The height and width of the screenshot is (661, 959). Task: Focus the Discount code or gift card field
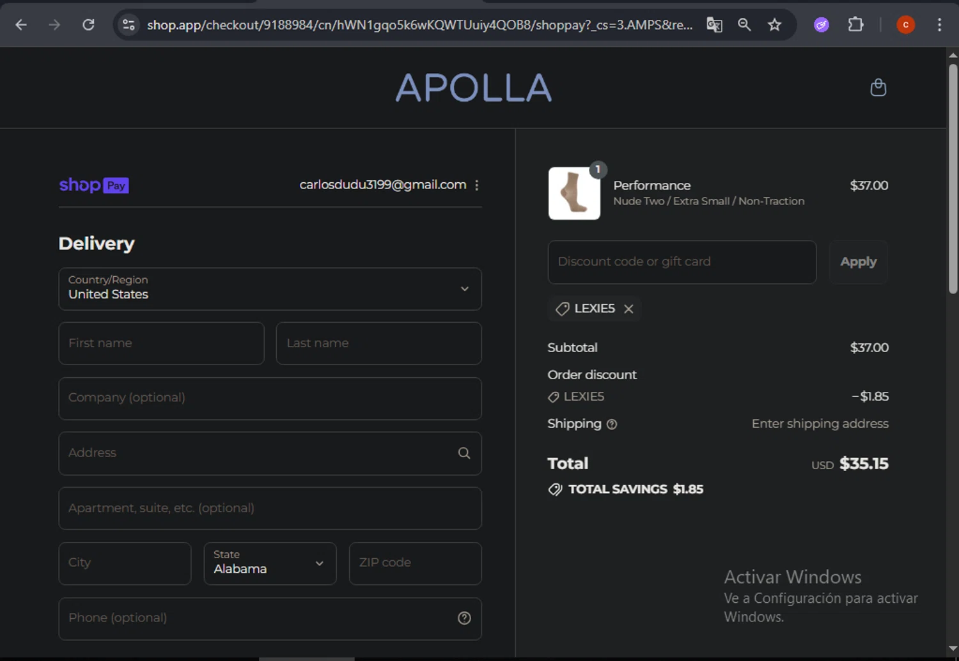pyautogui.click(x=682, y=262)
